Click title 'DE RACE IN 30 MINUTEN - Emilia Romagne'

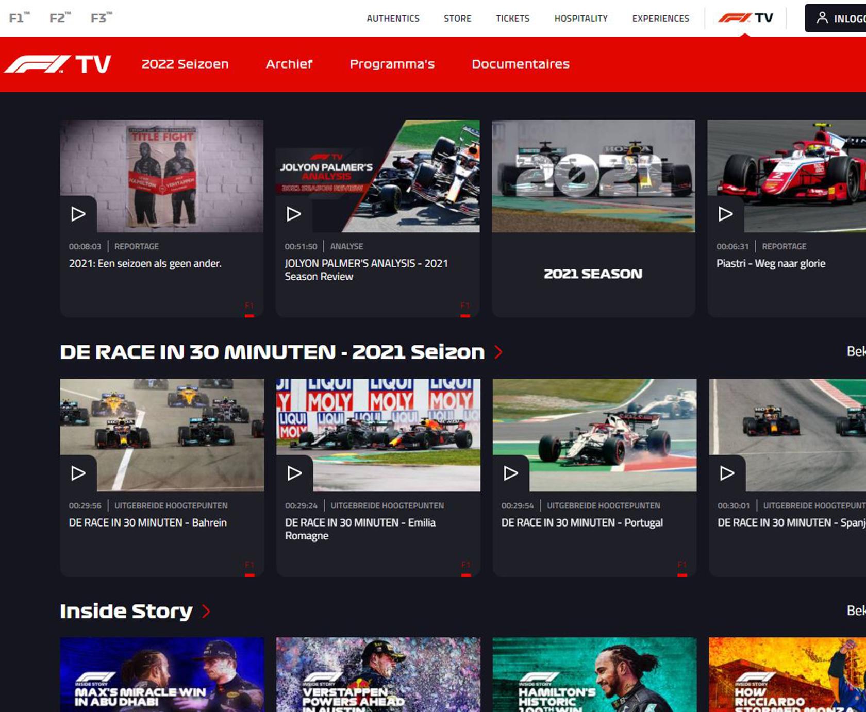pos(360,529)
